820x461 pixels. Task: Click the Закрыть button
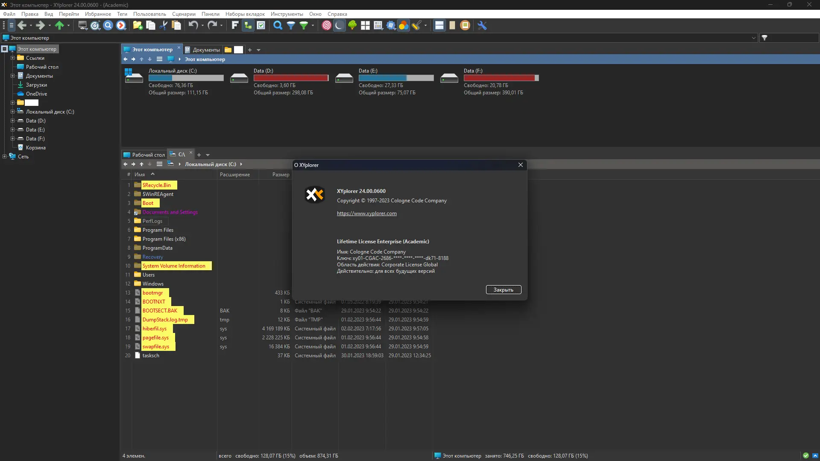click(503, 290)
